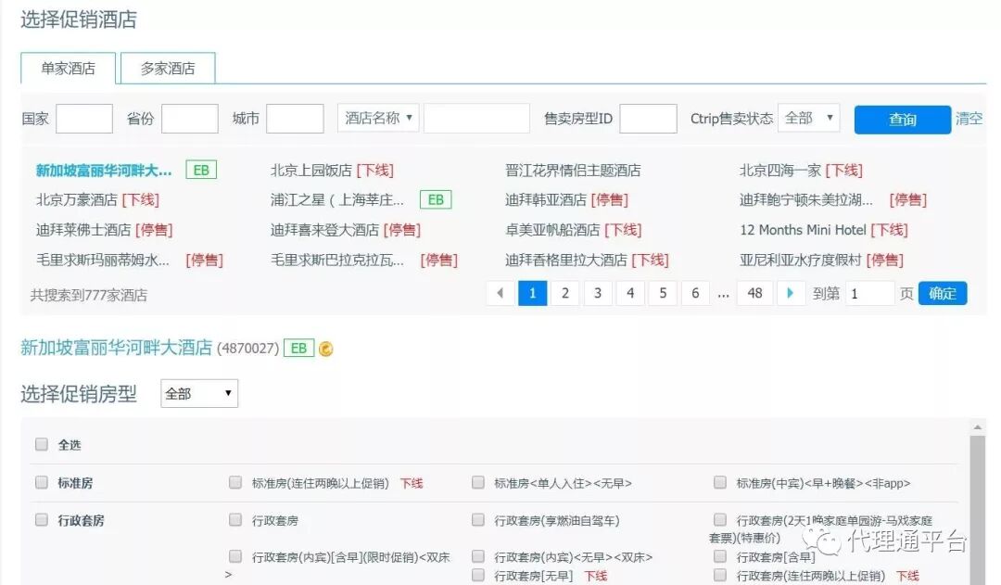Select hotel 卓美亚帆船酒店
Screen dimensions: 1001x585
click(x=552, y=230)
